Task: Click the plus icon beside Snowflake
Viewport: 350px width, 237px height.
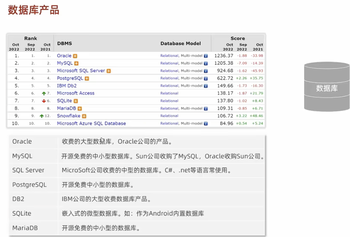Action: tap(84, 116)
